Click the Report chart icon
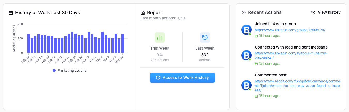The width and height of the screenshot is (349, 112). (x=143, y=13)
